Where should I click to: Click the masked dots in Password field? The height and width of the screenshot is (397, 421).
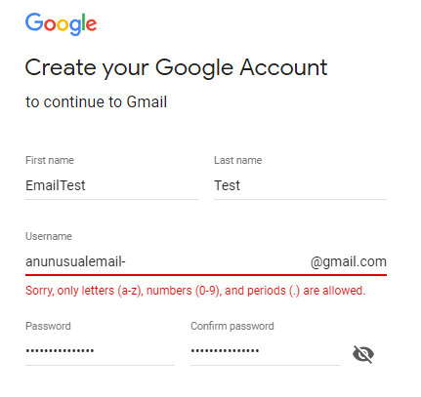tap(60, 351)
